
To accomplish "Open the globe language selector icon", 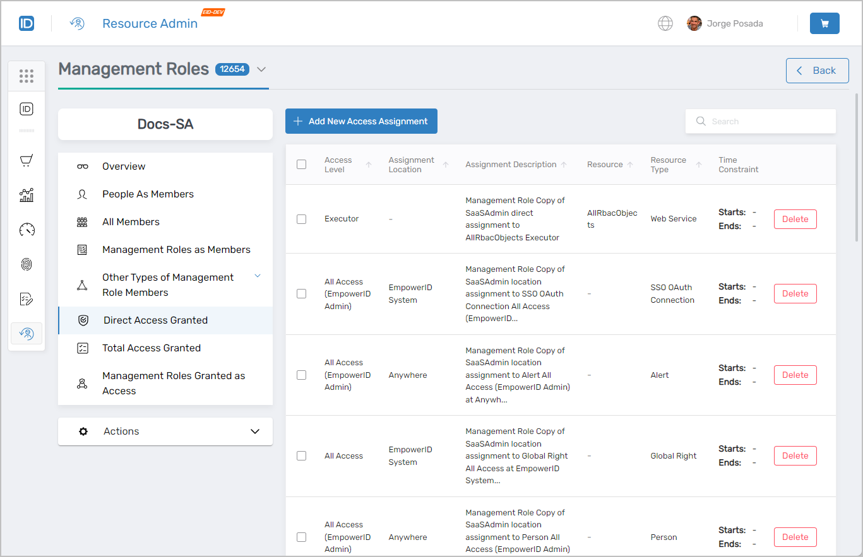I will pyautogui.click(x=665, y=23).
